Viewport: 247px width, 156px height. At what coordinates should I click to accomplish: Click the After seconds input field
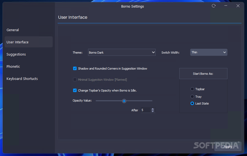(146, 110)
